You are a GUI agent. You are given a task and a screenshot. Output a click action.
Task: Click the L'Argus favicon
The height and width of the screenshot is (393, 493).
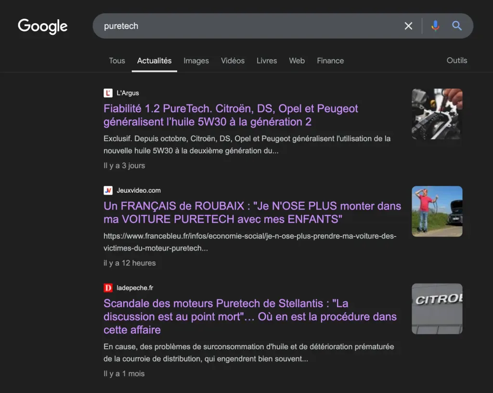(x=108, y=93)
